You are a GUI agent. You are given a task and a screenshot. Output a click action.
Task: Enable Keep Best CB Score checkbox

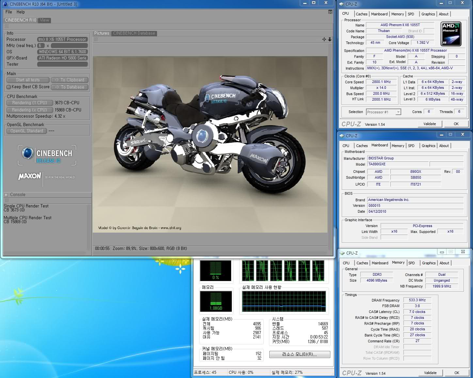(x=9, y=87)
